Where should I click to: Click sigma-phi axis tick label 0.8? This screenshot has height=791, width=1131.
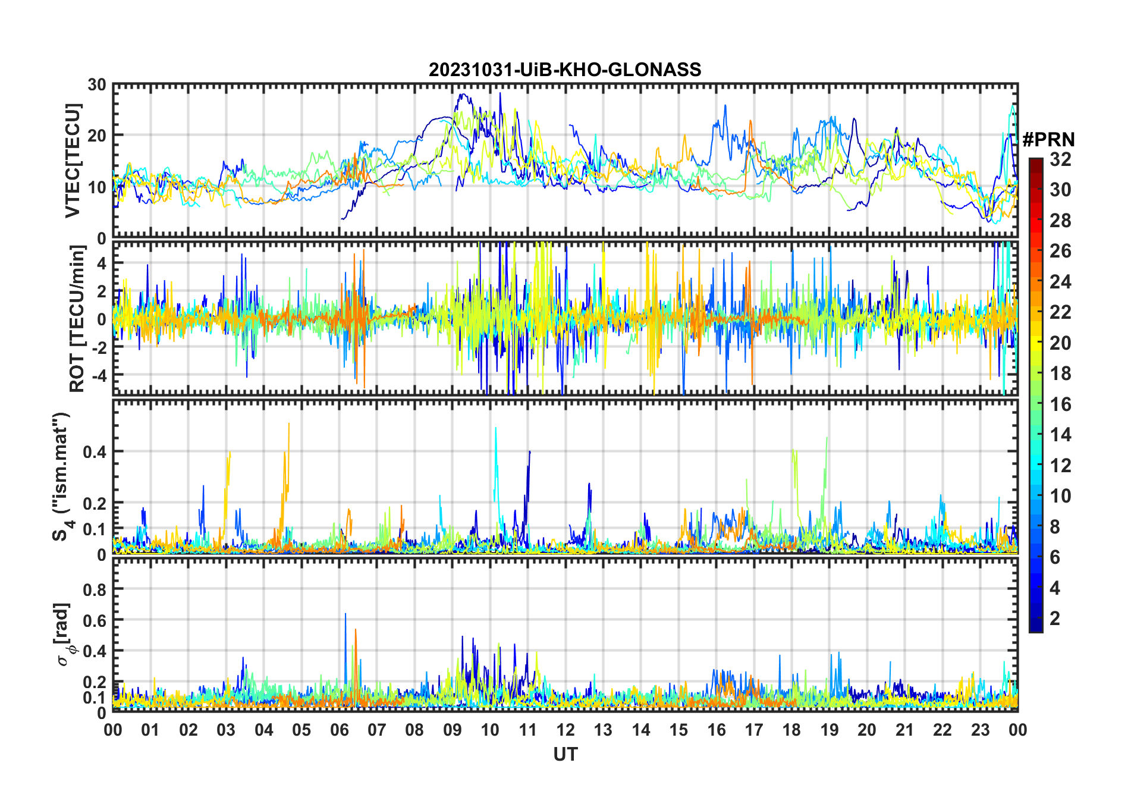pos(95,589)
